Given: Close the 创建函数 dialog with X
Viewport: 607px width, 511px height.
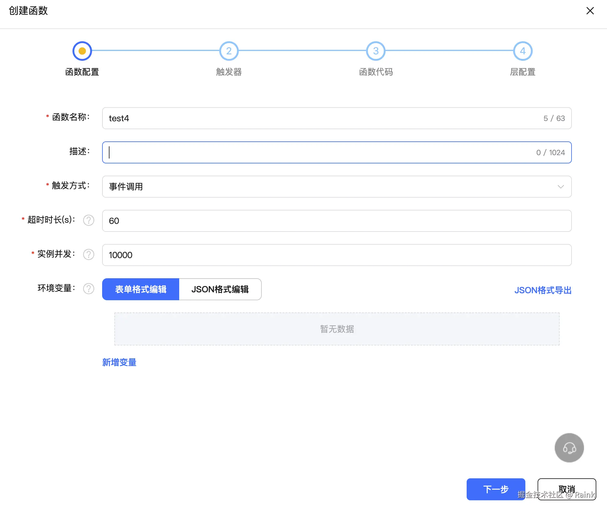Looking at the screenshot, I should 590,11.
